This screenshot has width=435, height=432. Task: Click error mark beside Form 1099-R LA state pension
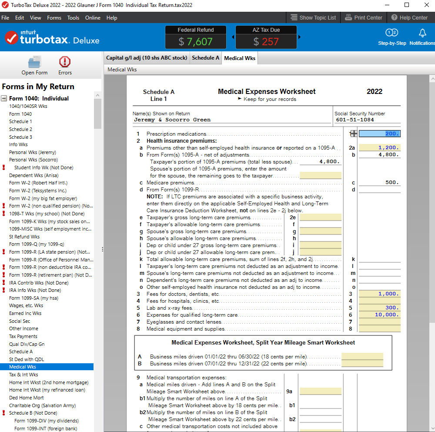coord(3,252)
